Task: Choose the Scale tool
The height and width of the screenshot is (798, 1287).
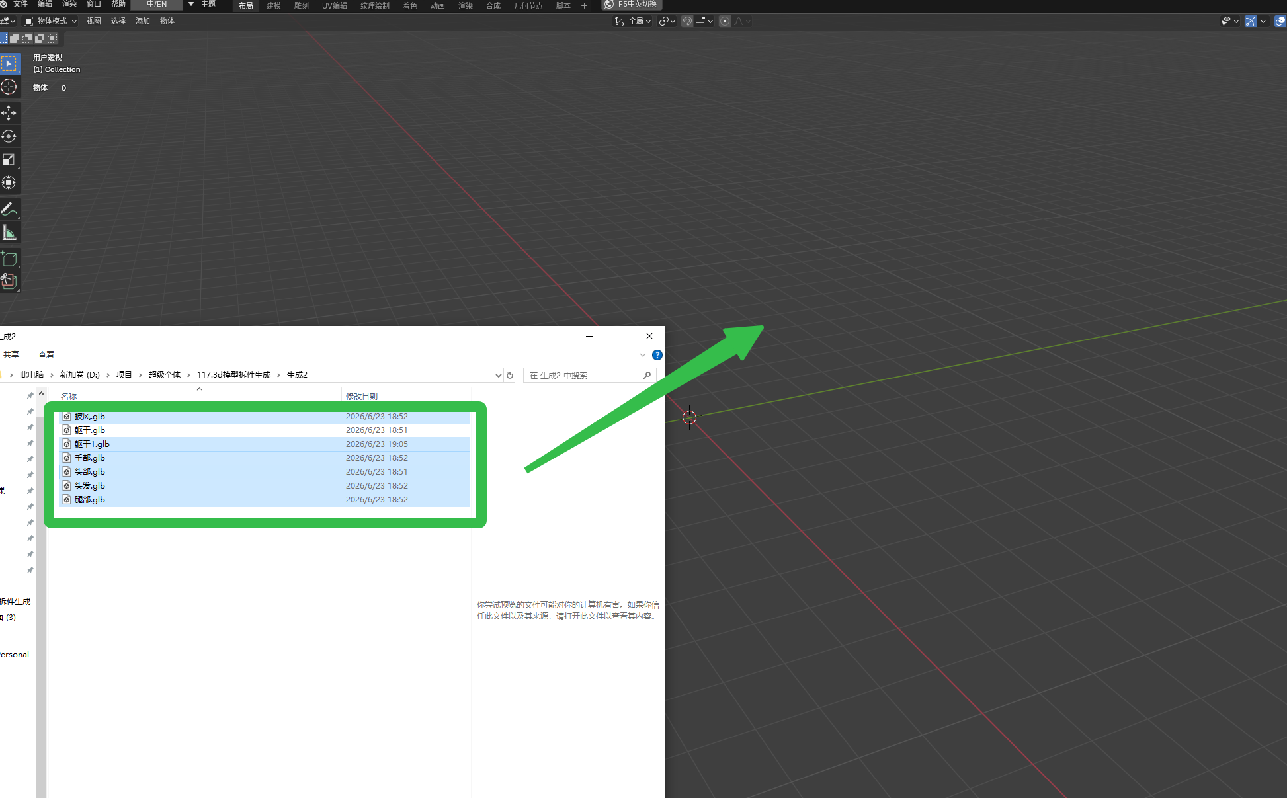Action: (x=9, y=159)
